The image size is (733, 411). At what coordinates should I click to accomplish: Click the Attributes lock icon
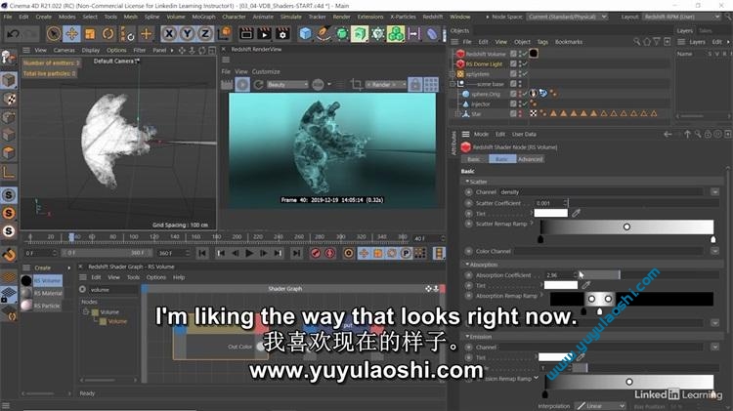coord(708,135)
